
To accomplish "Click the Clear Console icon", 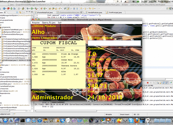I will 157,83.
